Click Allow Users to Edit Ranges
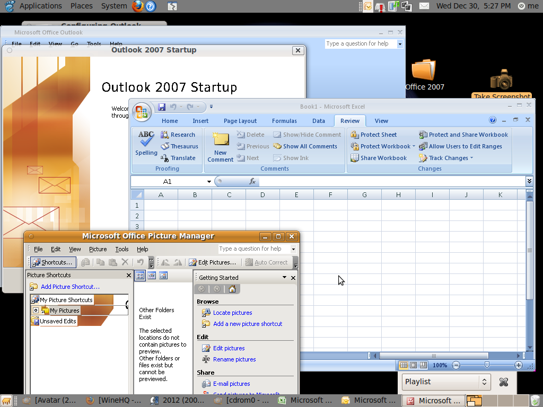 click(x=460, y=146)
